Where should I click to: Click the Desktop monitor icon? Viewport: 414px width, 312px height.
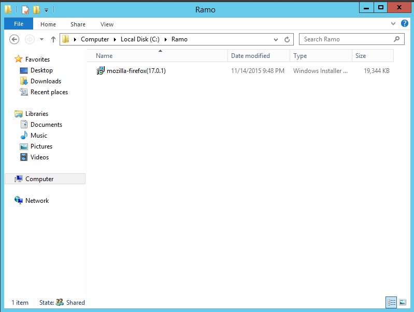click(x=24, y=70)
